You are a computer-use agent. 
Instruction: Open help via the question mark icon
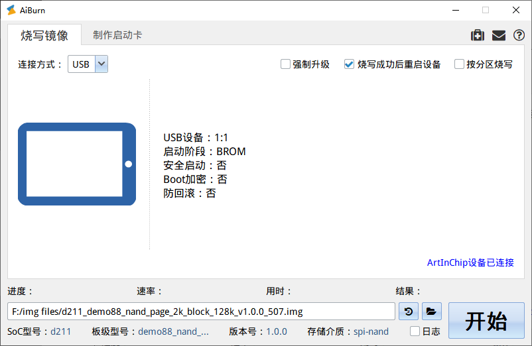click(519, 35)
